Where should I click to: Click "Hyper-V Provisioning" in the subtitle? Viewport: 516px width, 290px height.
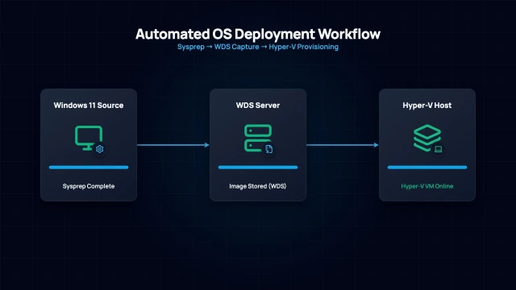(x=303, y=47)
